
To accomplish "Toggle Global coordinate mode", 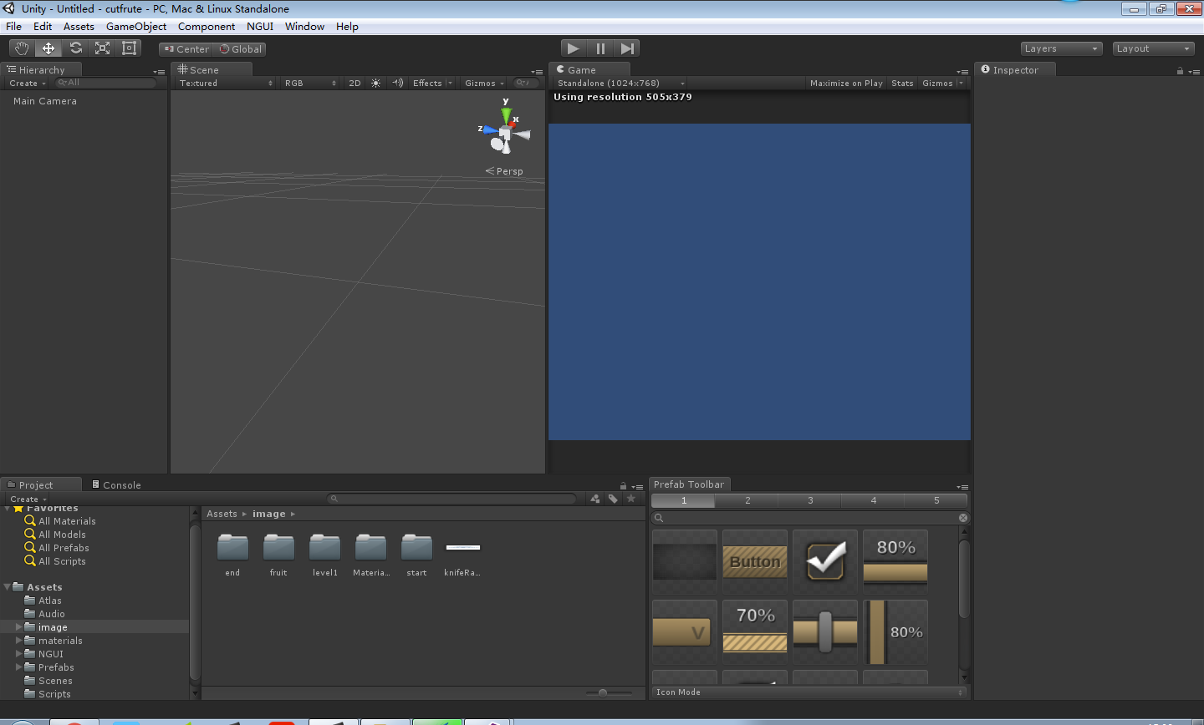I will click(x=241, y=49).
